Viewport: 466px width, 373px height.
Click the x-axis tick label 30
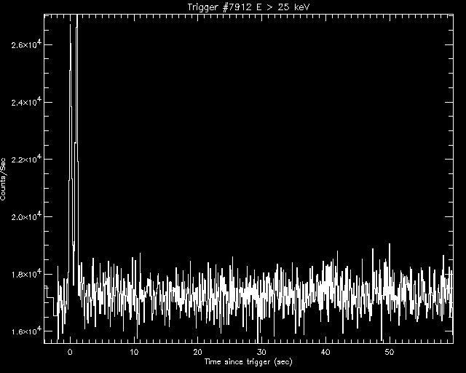point(261,352)
